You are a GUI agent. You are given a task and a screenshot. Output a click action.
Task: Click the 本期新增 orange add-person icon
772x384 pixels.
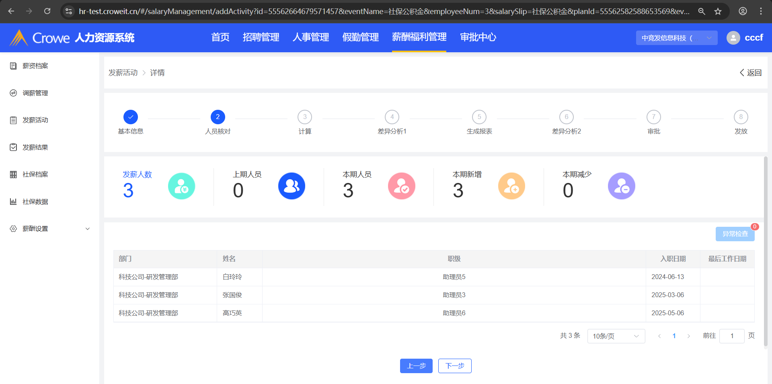[511, 186]
